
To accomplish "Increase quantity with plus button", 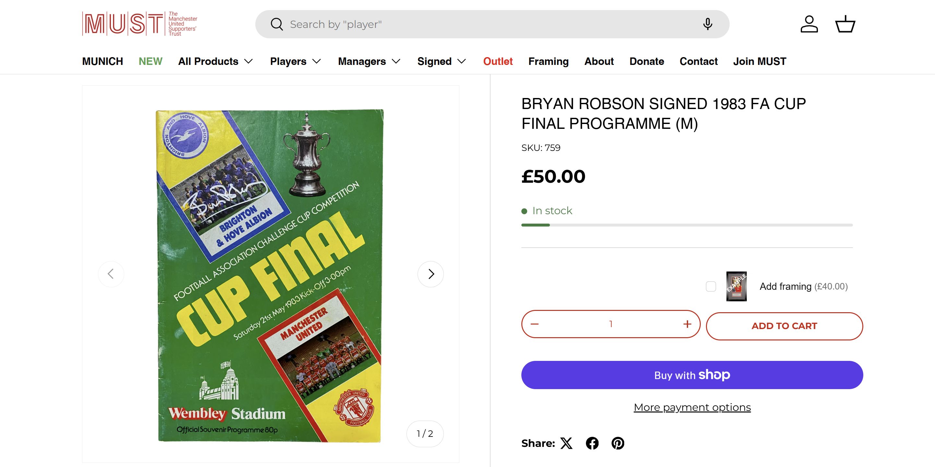I will click(x=687, y=324).
